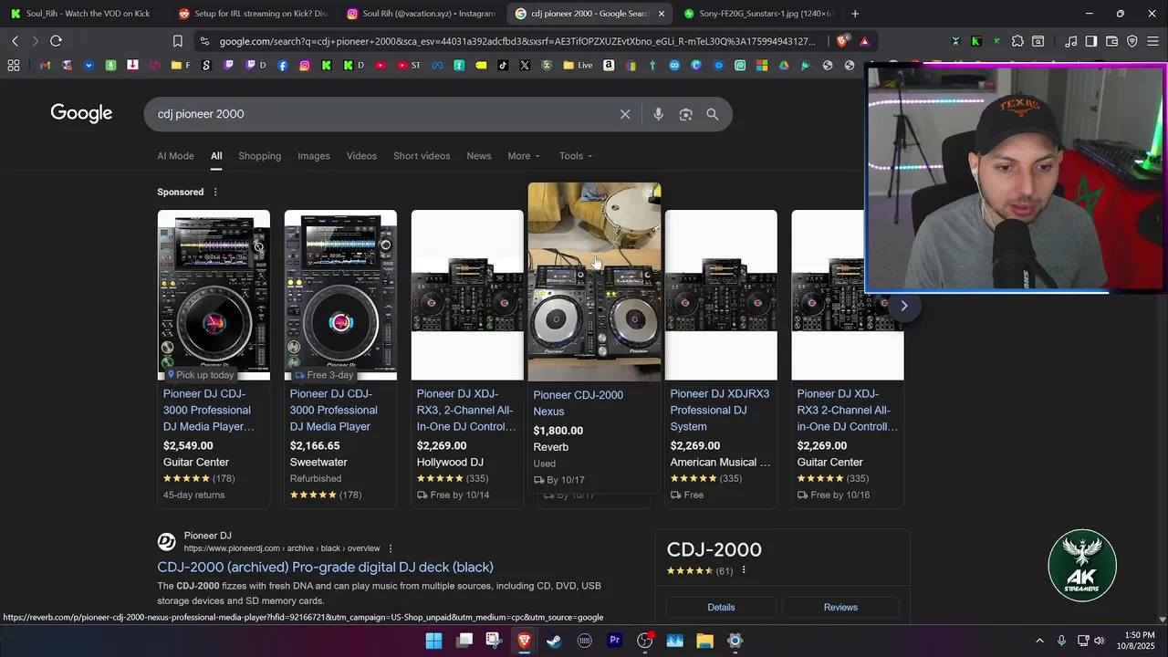The height and width of the screenshot is (657, 1168).
Task: Select the Shopping search tab
Action: 260,156
